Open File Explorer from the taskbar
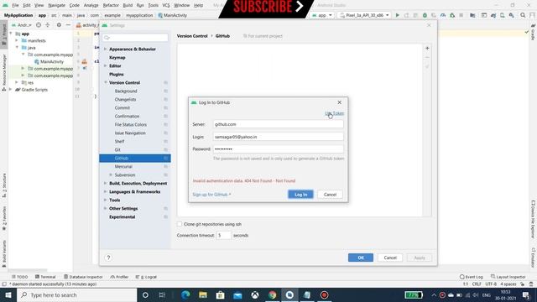The width and height of the screenshot is (537, 302). pyautogui.click(x=203, y=294)
